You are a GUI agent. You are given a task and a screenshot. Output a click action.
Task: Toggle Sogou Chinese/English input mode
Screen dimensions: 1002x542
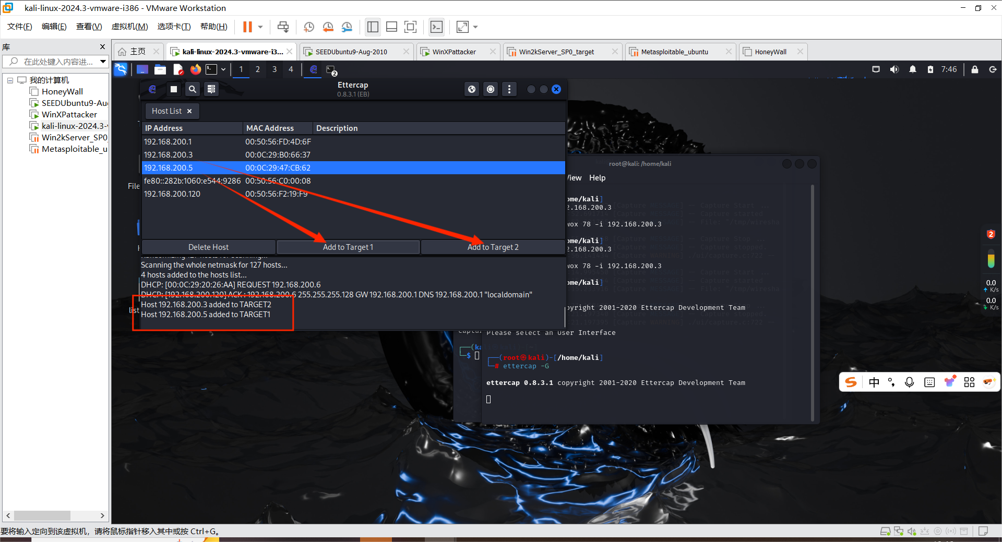[x=874, y=382]
